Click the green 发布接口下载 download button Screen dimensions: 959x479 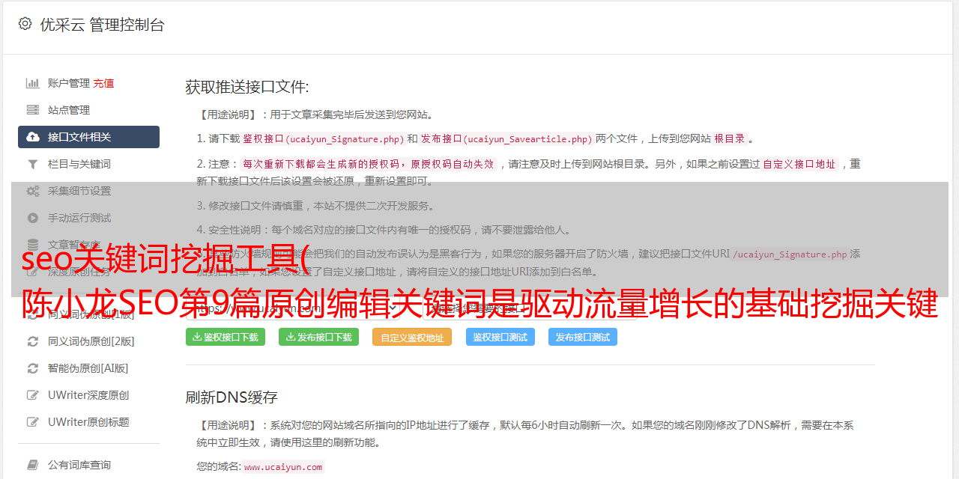[x=318, y=337]
